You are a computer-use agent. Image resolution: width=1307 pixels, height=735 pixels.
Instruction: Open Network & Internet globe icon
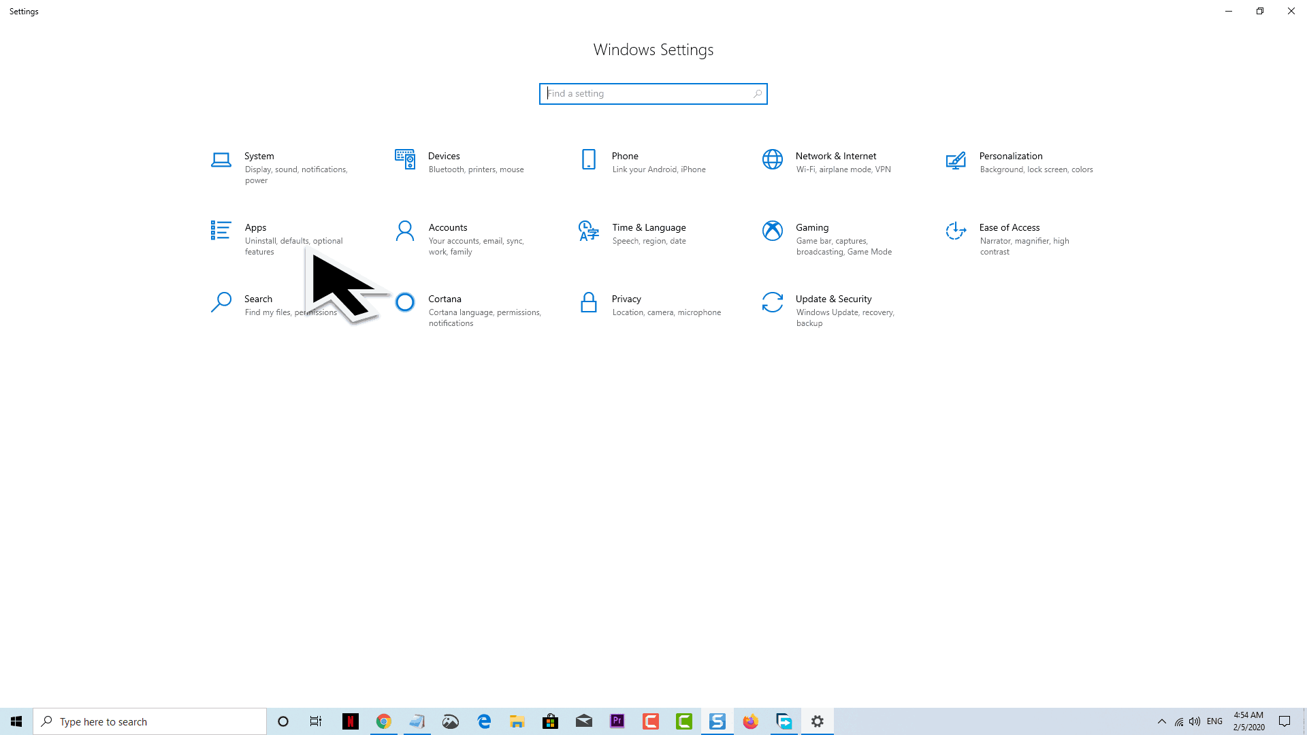773,159
